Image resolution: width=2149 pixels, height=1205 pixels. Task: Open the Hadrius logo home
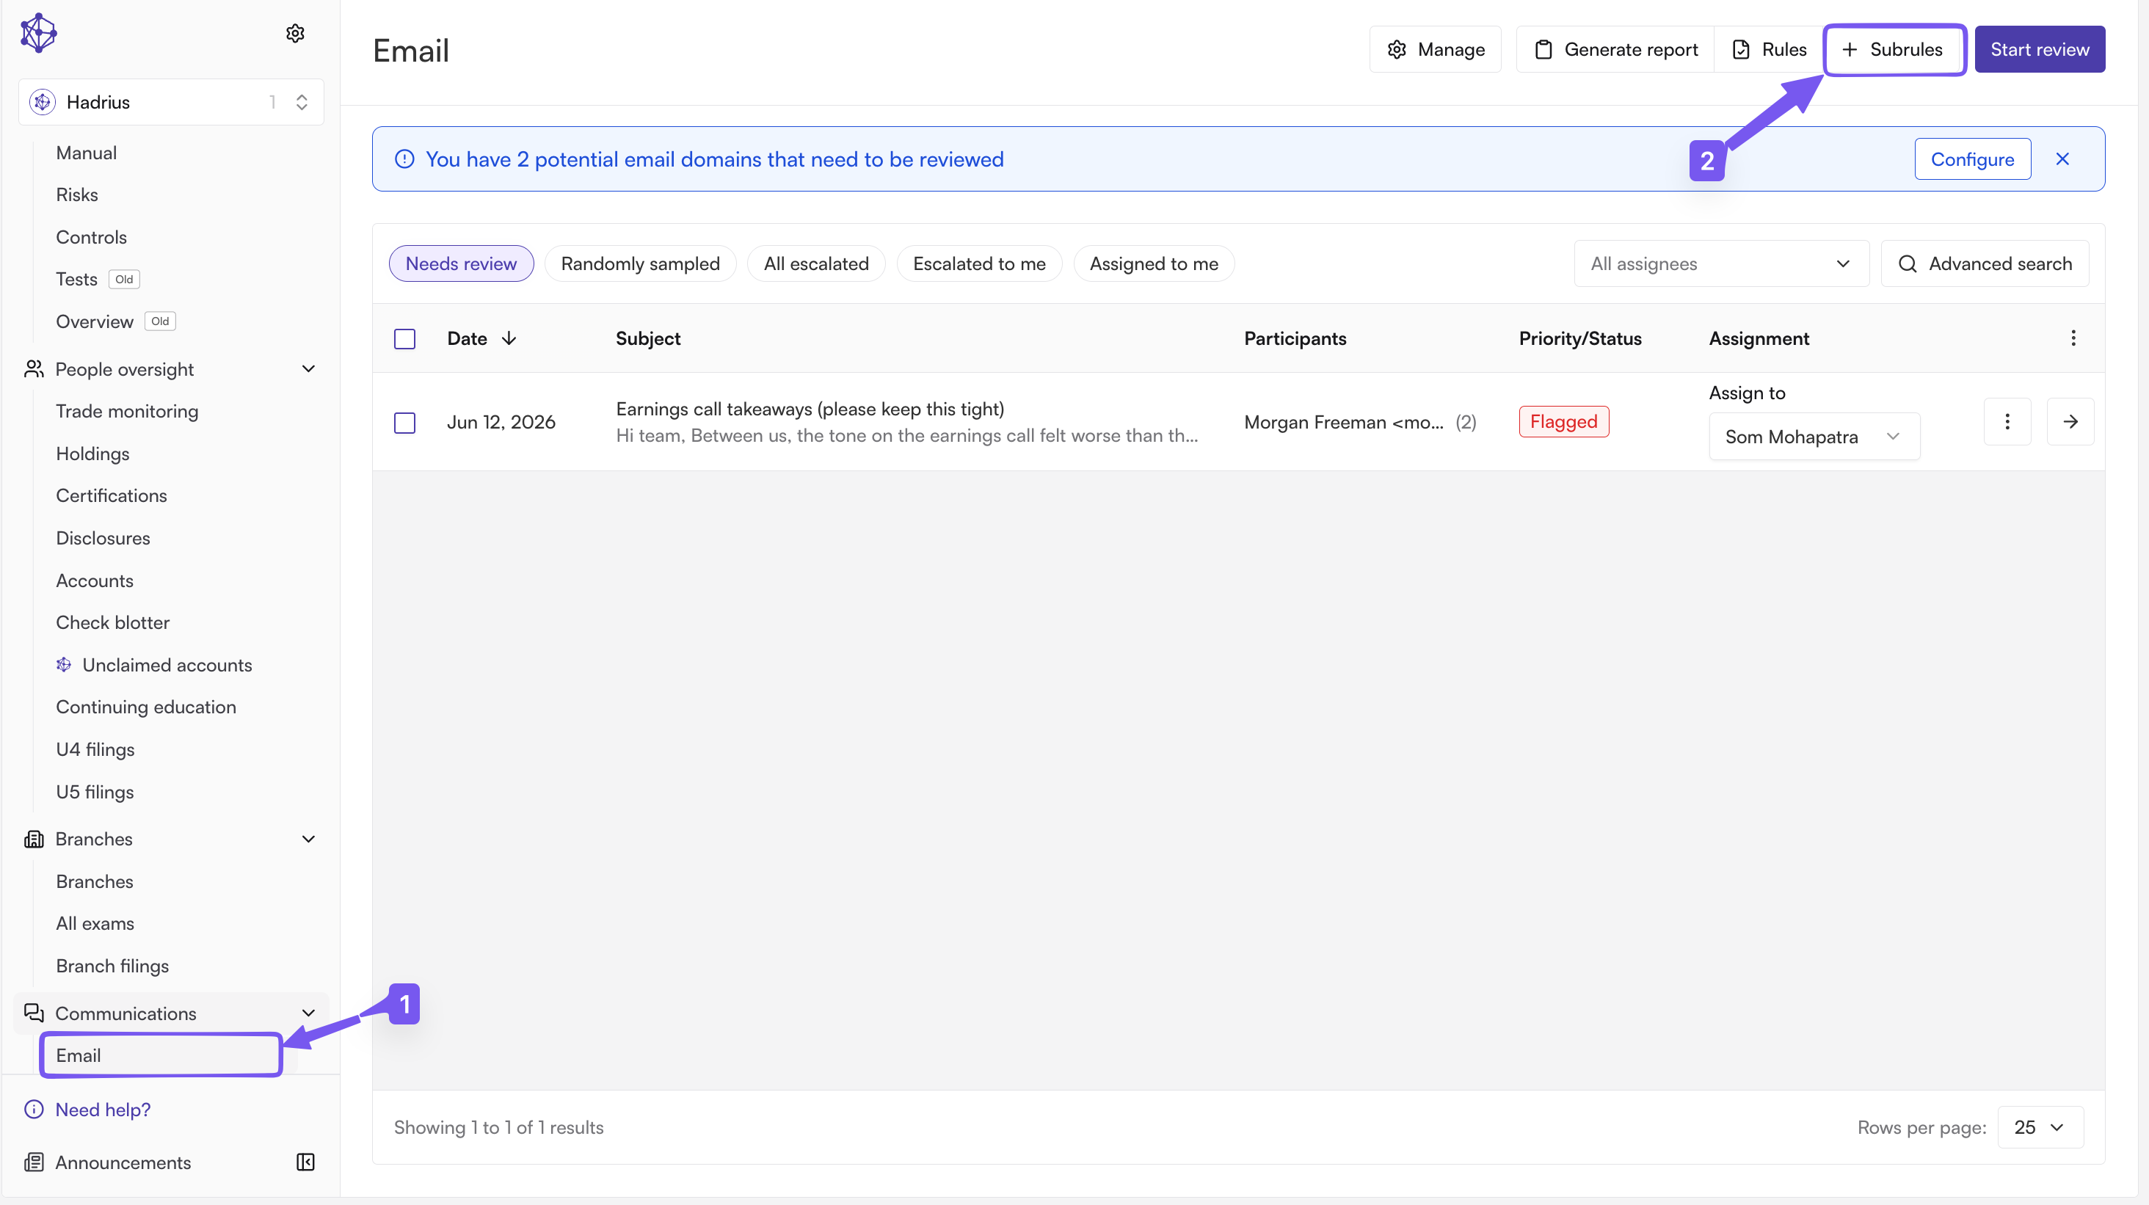pos(38,33)
